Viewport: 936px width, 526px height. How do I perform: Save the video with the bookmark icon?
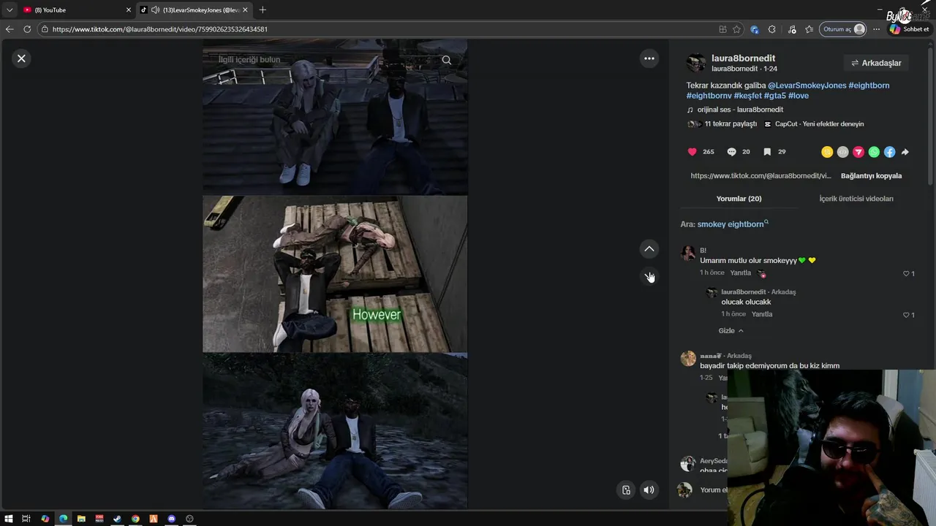coord(767,152)
